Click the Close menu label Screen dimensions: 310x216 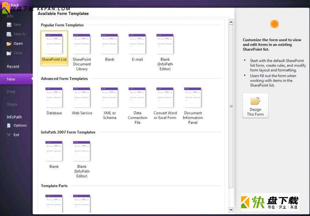(x=18, y=53)
